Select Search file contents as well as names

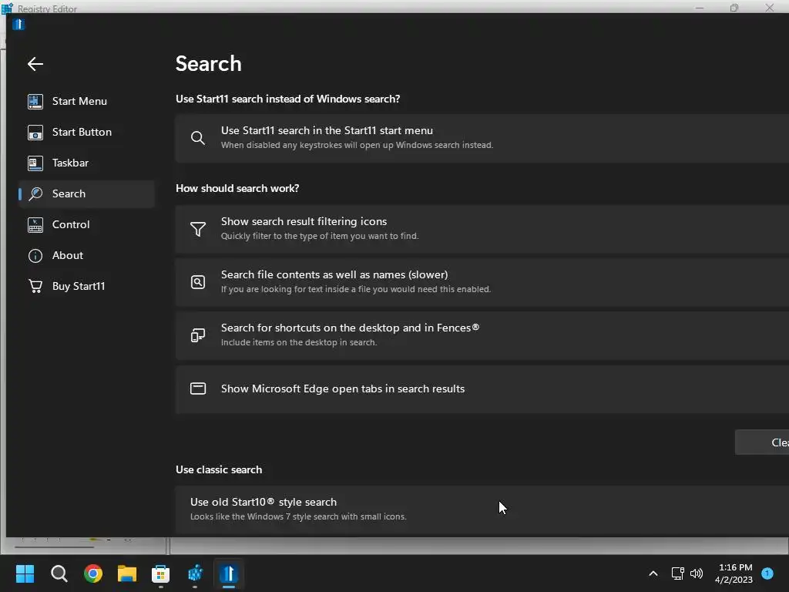pyautogui.click(x=482, y=282)
